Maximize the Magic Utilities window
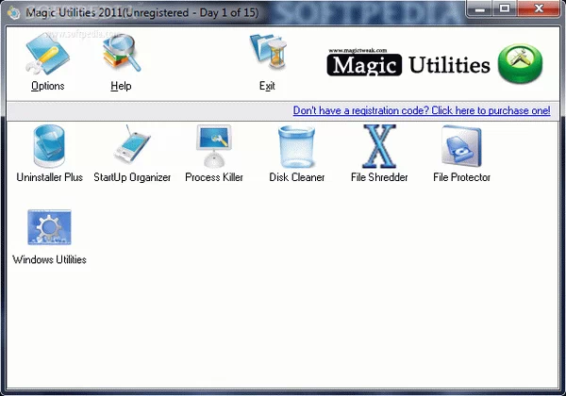 505,8
